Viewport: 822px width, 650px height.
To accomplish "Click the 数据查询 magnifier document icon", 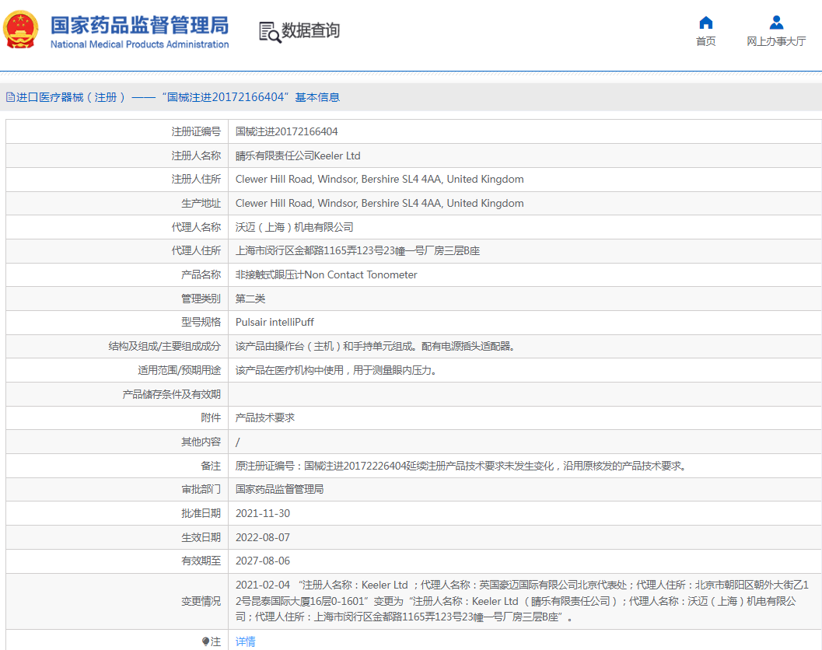I will [269, 32].
